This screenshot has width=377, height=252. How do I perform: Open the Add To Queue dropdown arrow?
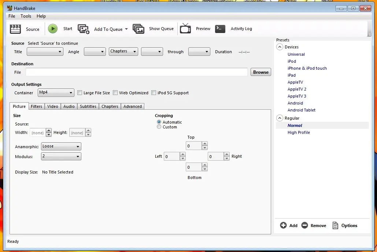126,29
